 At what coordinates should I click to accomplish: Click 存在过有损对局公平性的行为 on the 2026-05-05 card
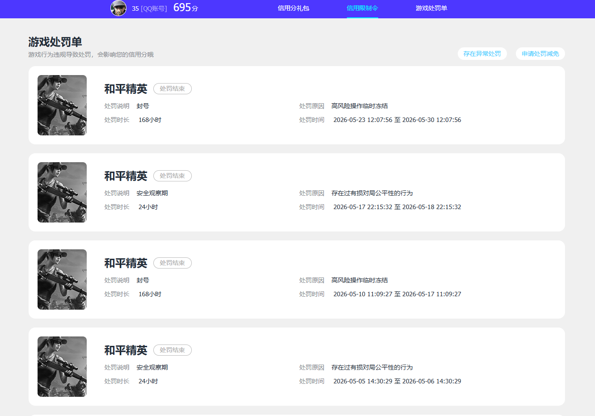[x=372, y=367]
